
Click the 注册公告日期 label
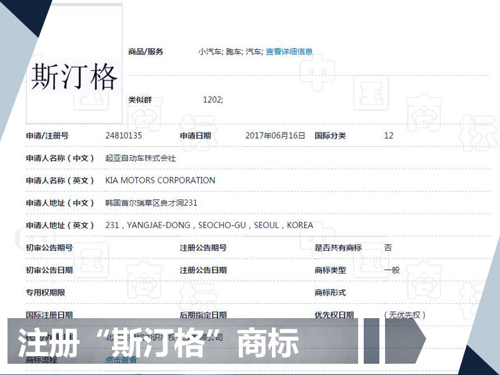(x=203, y=270)
